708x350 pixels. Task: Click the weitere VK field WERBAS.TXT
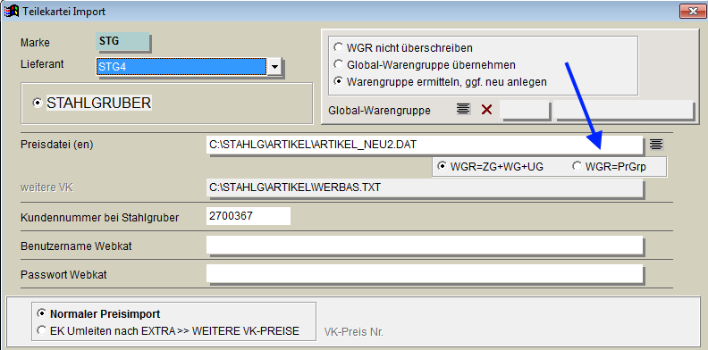[x=425, y=187]
